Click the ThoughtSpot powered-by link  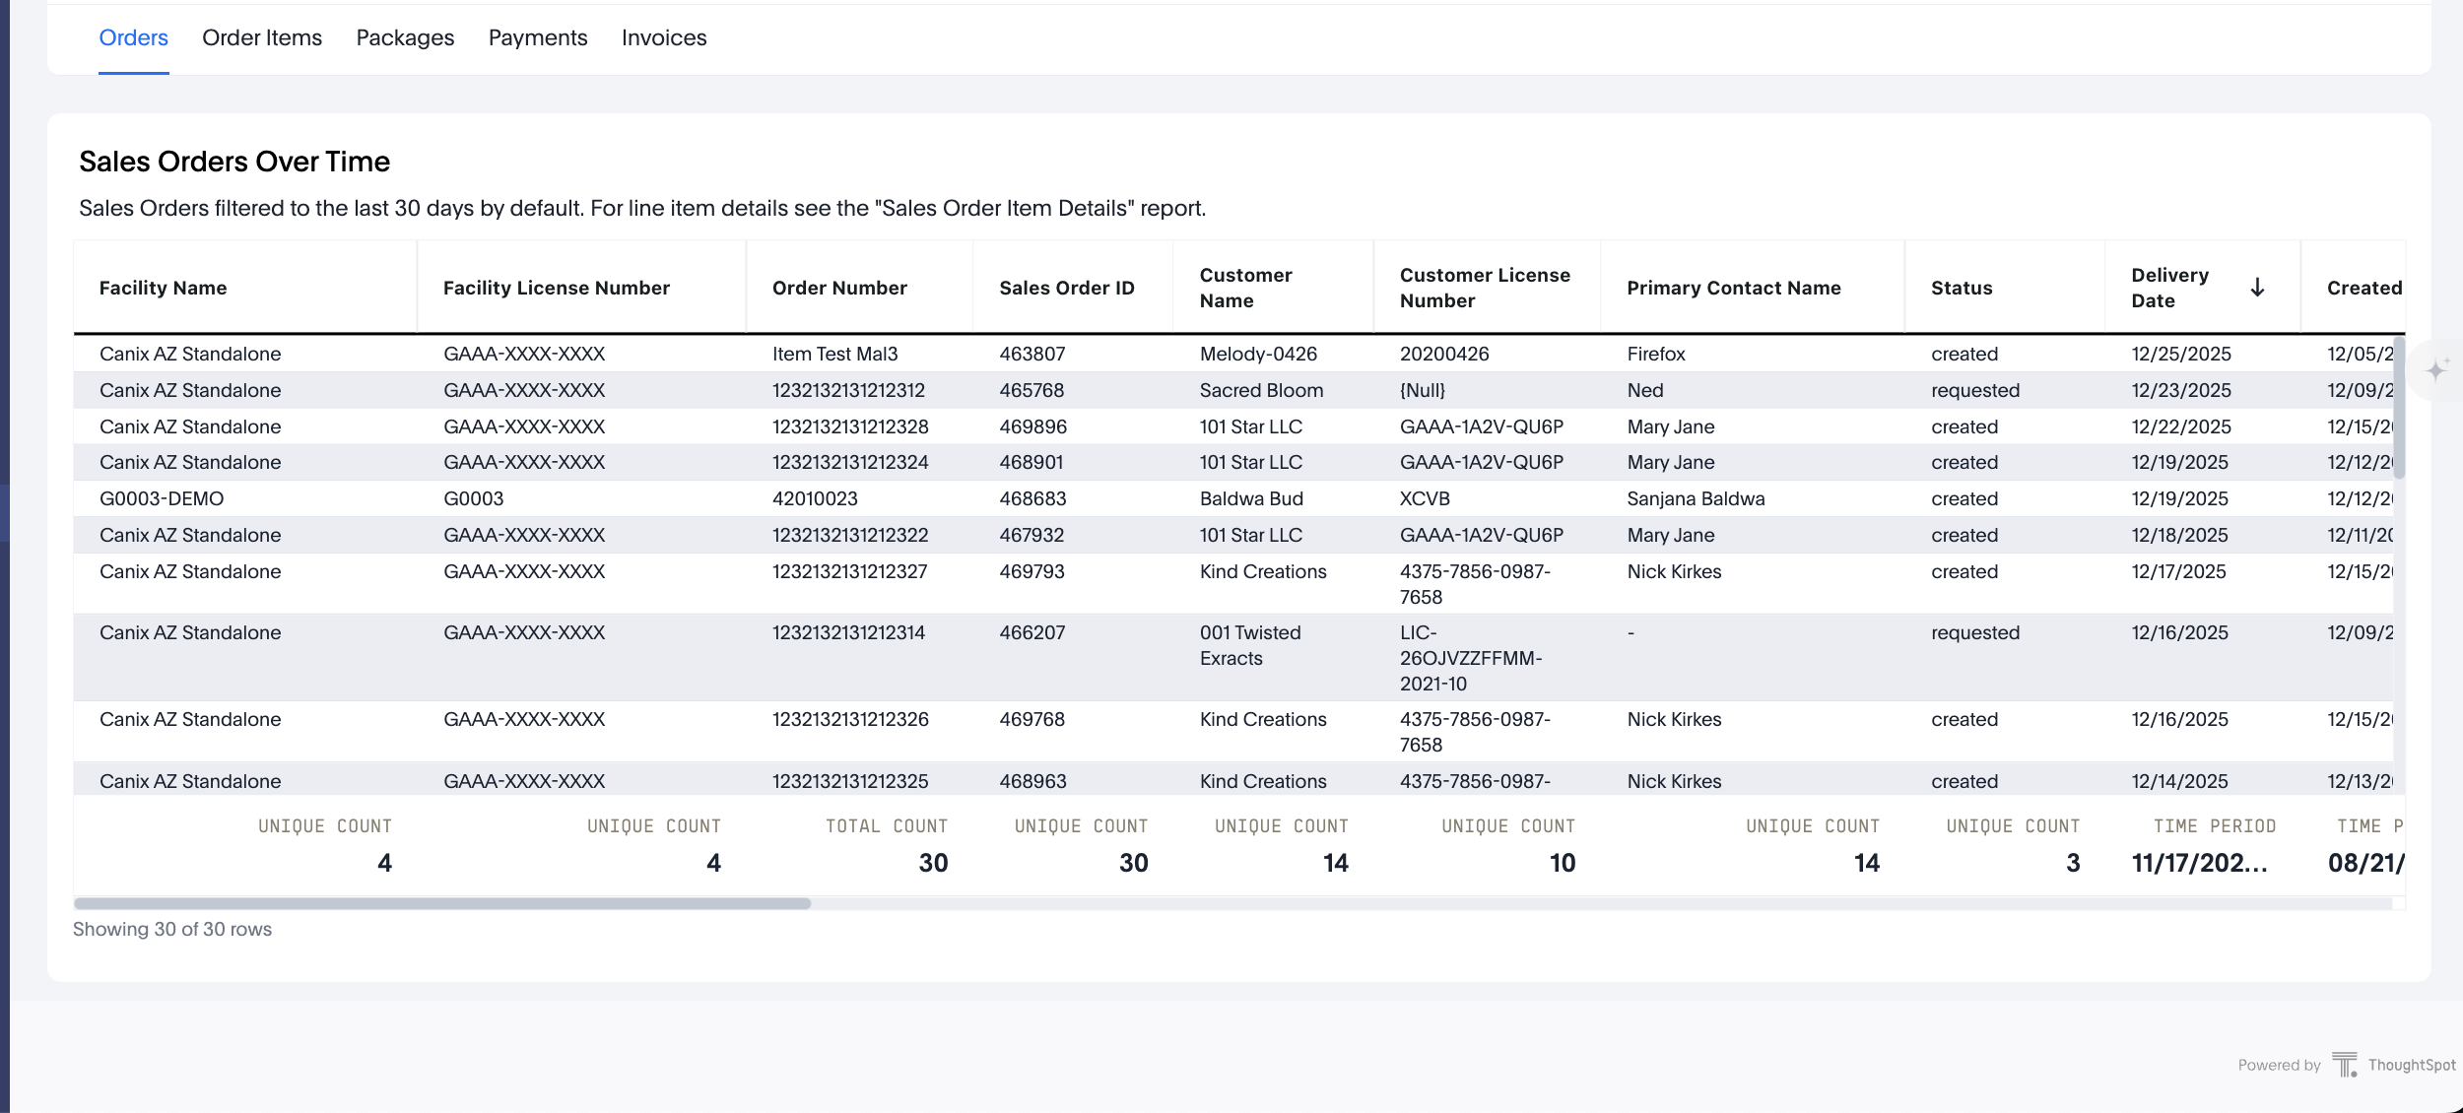(2411, 1065)
